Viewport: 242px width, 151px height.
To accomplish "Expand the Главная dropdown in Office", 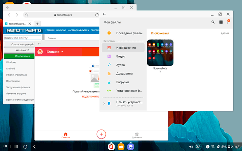I will [55, 52].
